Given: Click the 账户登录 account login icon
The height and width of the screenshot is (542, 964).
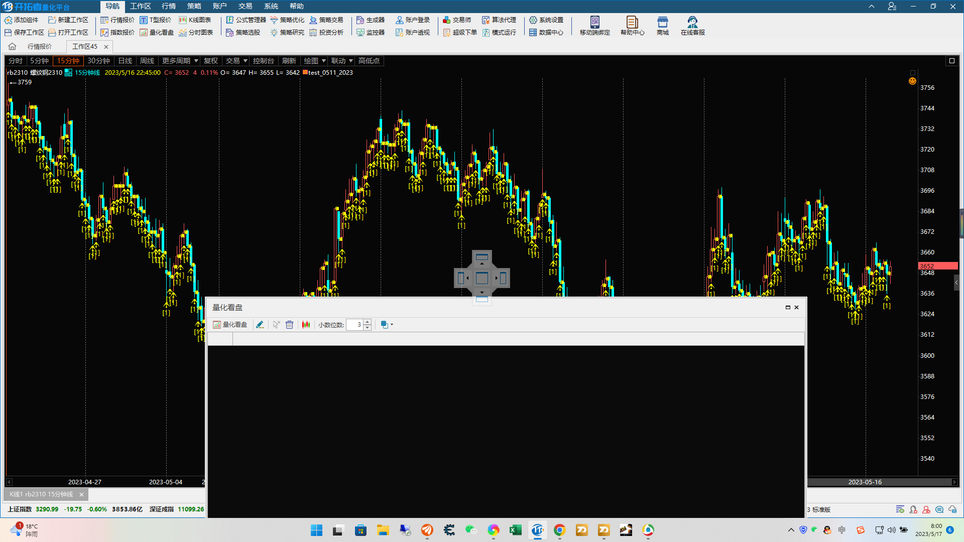Looking at the screenshot, I should [x=413, y=20].
